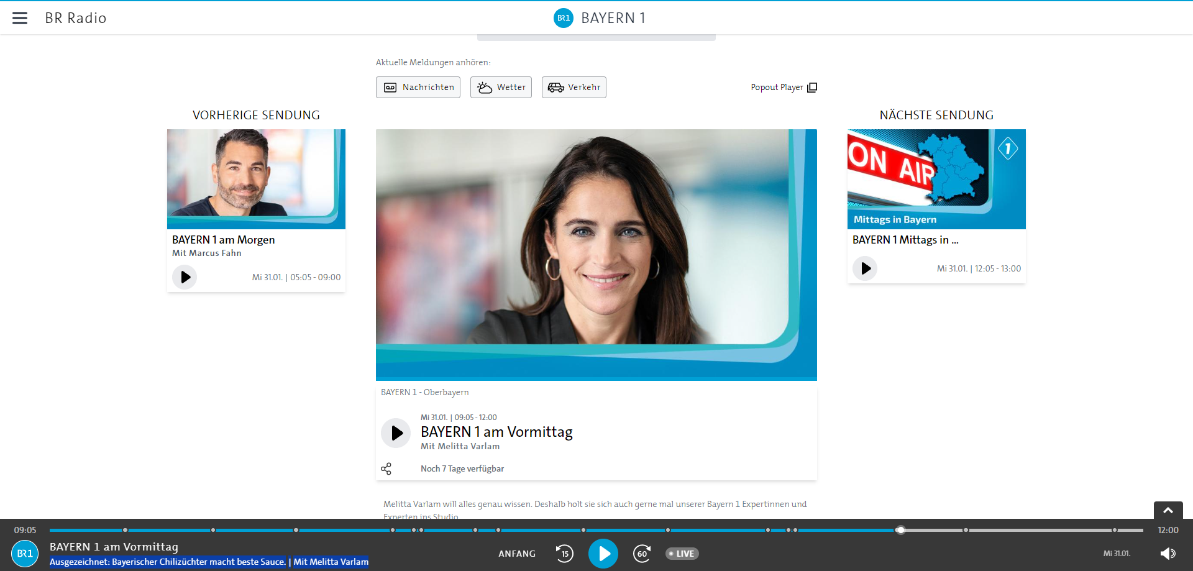Mute with the volume speaker icon
This screenshot has width=1193, height=571.
(1168, 554)
